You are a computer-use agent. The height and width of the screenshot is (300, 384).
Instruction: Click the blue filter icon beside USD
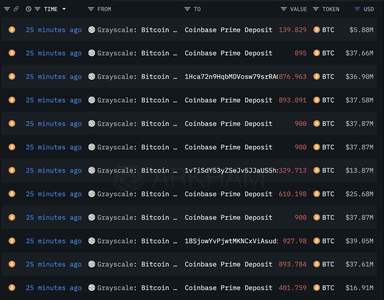click(357, 9)
